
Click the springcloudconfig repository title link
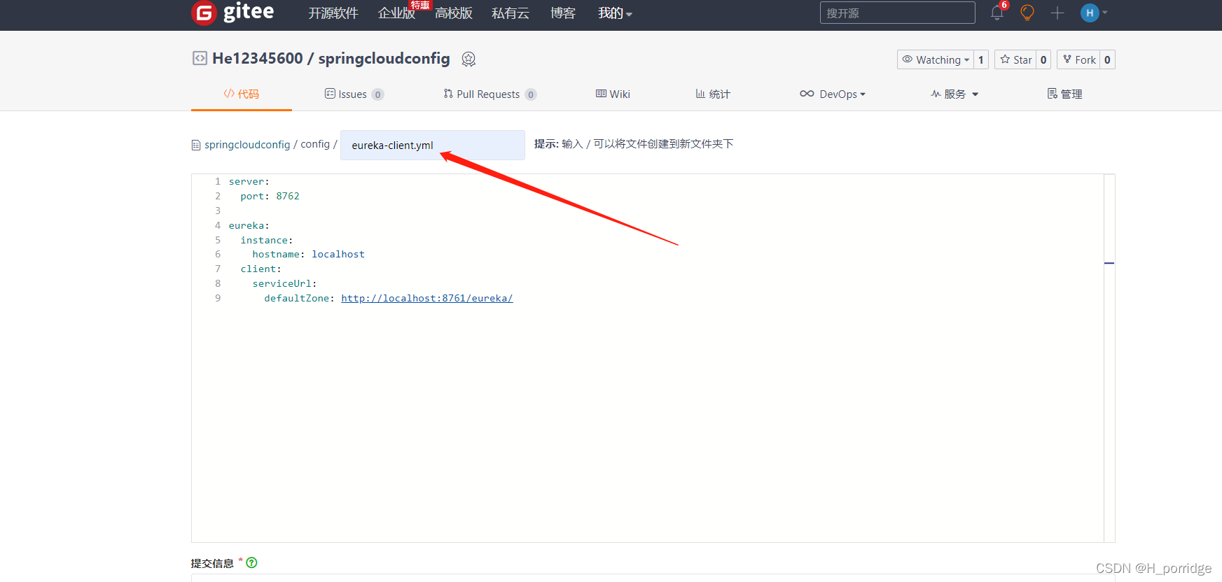(384, 58)
